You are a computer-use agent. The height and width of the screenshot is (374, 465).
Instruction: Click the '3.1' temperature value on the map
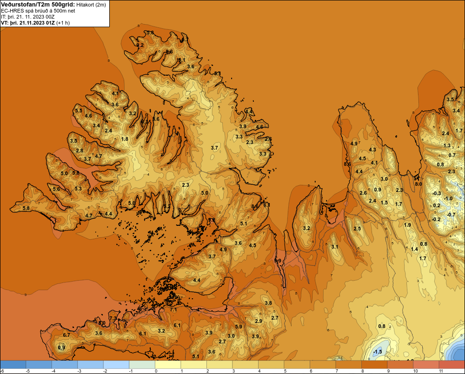[x=334, y=247]
